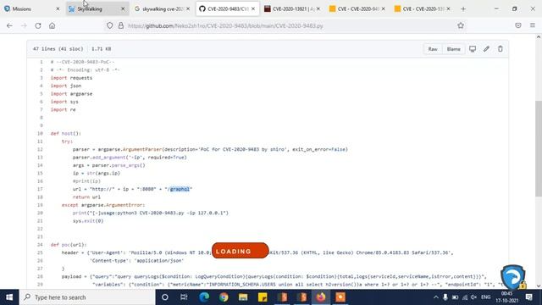Click 'import requests' on line 3
This screenshot has height=305, width=542.
pyautogui.click(x=71, y=78)
